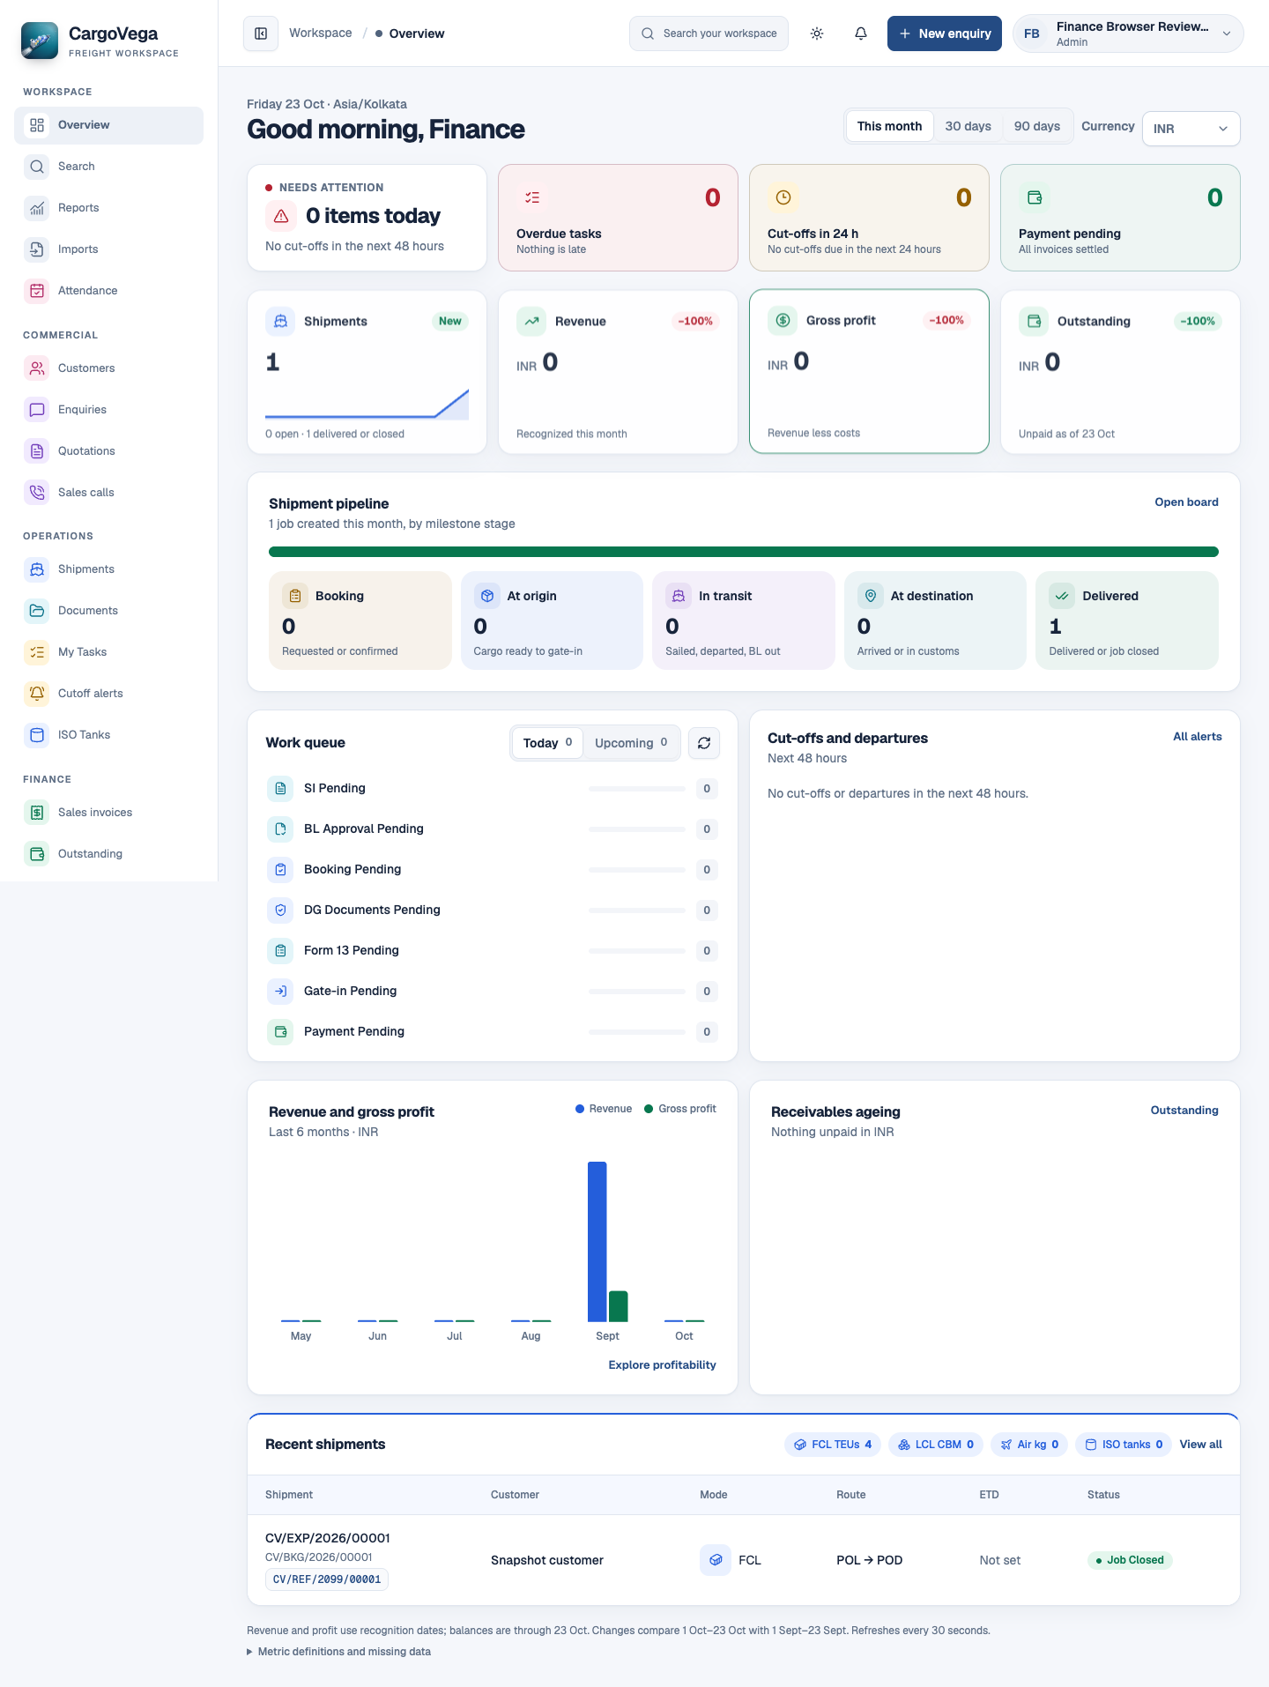Open Customers in sidebar
This screenshot has width=1269, height=1687.
[x=108, y=368]
